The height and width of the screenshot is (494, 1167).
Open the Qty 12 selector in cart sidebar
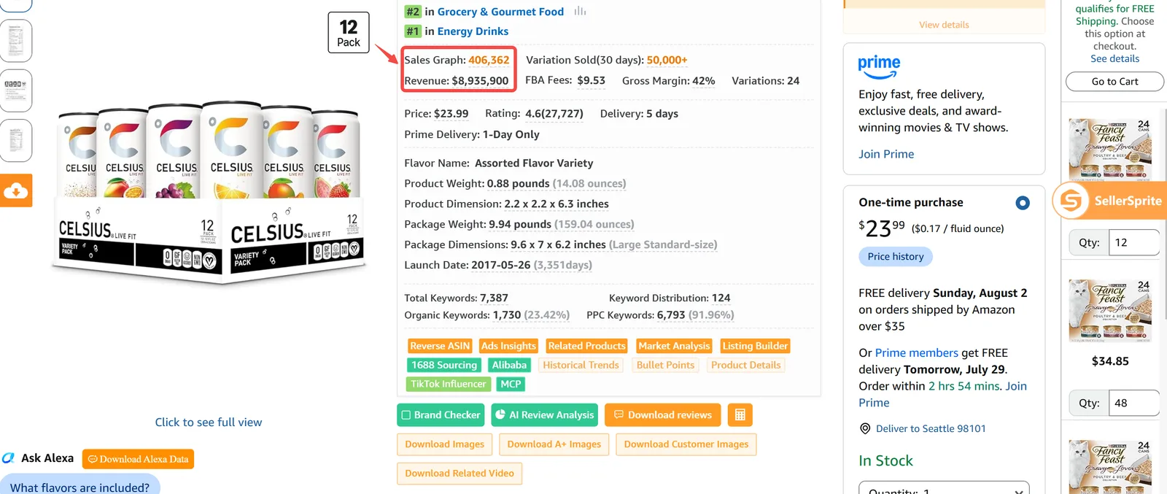click(x=1133, y=243)
